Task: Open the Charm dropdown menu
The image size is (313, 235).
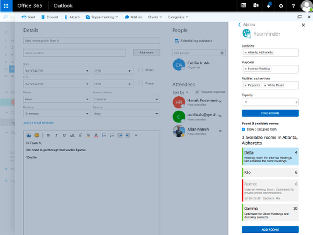Action: (155, 17)
